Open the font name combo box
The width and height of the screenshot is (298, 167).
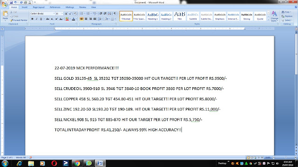42,13
